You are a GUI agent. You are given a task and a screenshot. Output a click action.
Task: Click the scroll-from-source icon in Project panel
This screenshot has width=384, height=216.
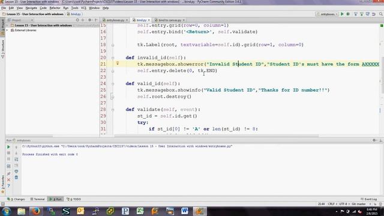[x=77, y=20]
